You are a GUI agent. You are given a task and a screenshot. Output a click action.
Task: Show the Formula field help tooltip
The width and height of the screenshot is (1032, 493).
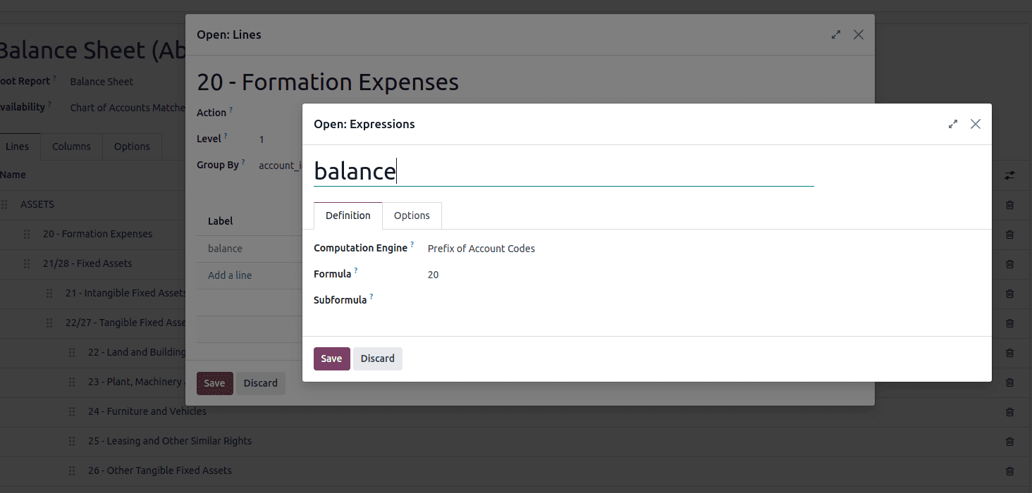point(356,270)
